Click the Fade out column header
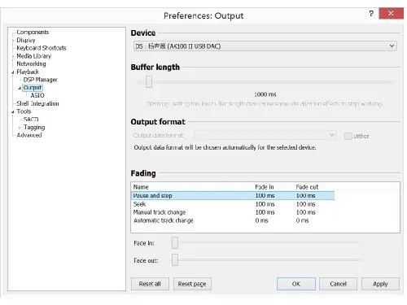Screen dimensions: 407x305 [x=307, y=187]
